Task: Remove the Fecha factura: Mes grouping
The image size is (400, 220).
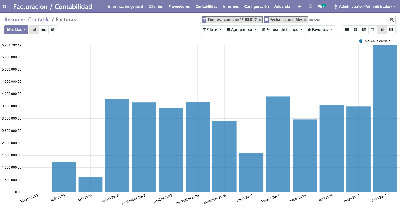Action: [305, 20]
